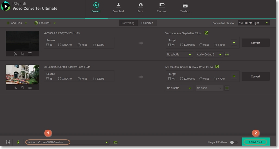Click the green icon beside Audio Coding 3
Screen dimensions: 279x149
227,54
